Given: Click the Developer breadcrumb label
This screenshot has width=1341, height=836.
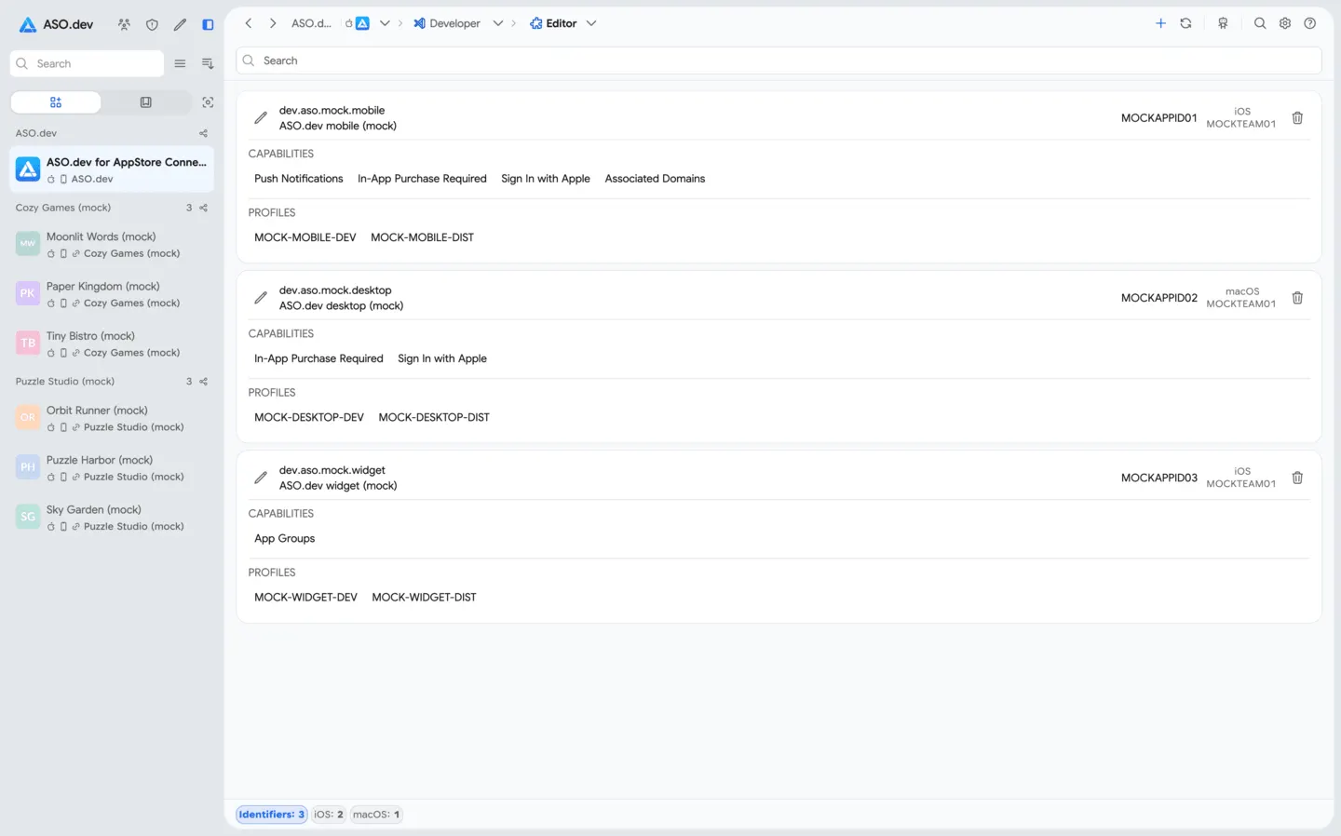Looking at the screenshot, I should coord(454,23).
